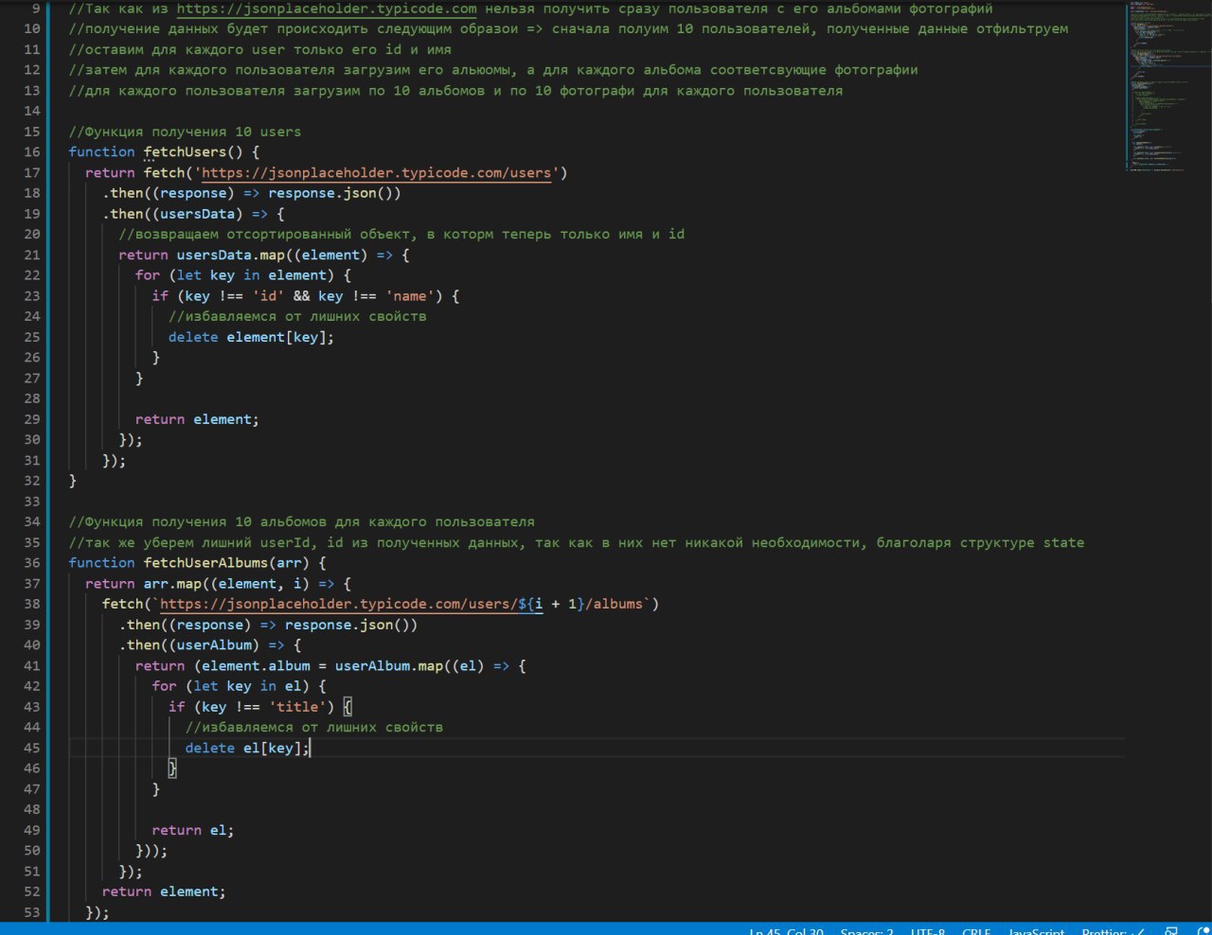Click line number 16 in the gutter
The height and width of the screenshot is (935, 1212).
click(32, 151)
